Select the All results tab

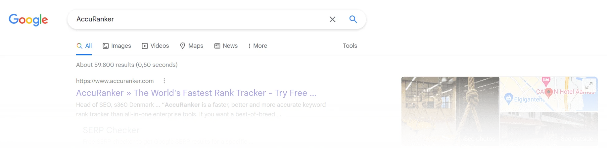(x=84, y=46)
